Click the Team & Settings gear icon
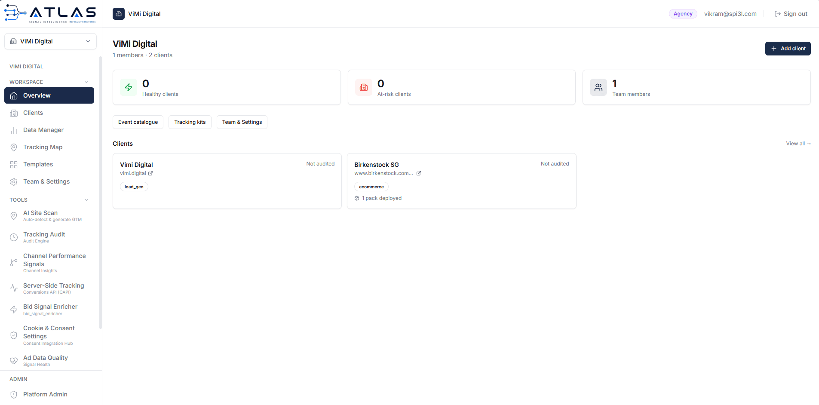The height and width of the screenshot is (405, 819). (x=14, y=181)
